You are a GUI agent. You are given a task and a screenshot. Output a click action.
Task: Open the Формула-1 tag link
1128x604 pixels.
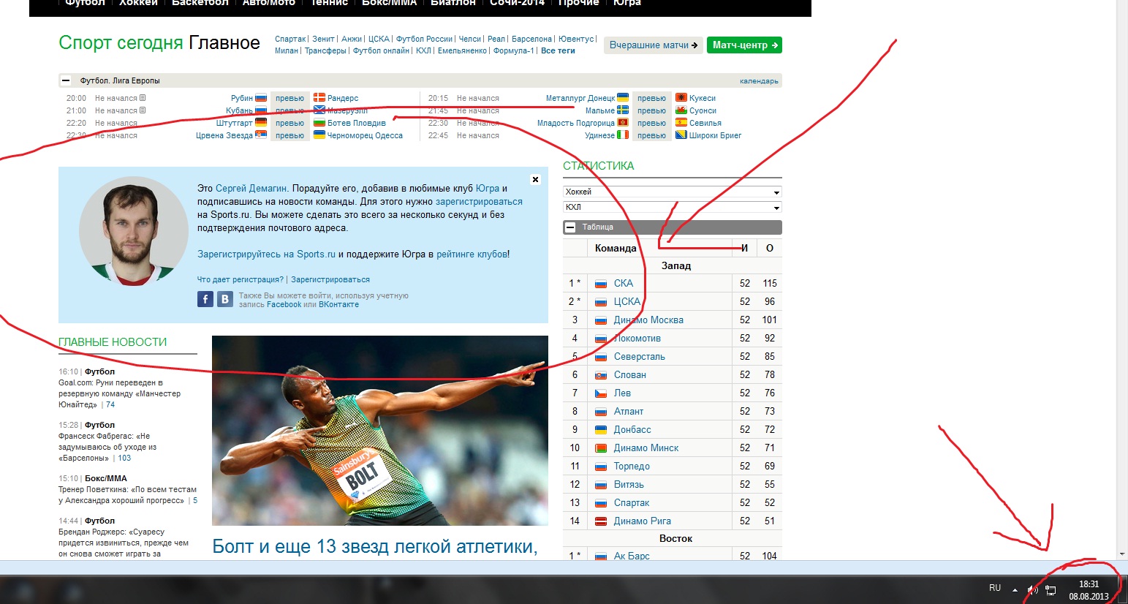pyautogui.click(x=513, y=50)
